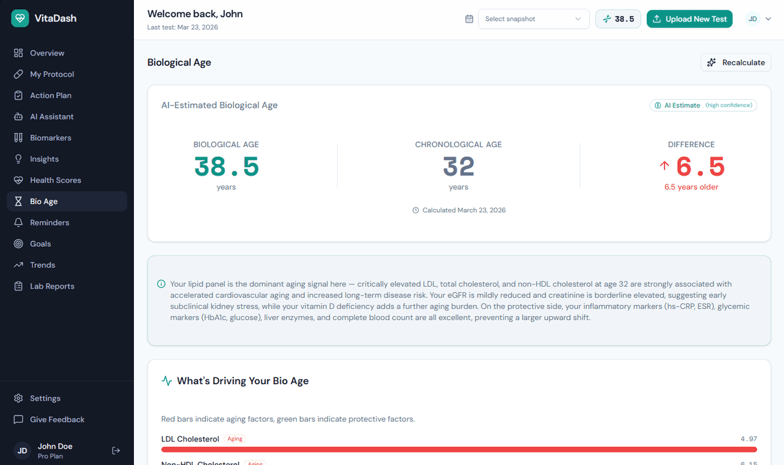784x465 pixels.
Task: Click the Insights lightbulb icon
Action: point(18,159)
